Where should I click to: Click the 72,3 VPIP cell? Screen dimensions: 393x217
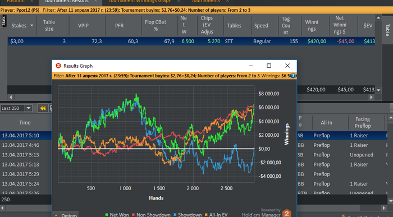coord(97,41)
